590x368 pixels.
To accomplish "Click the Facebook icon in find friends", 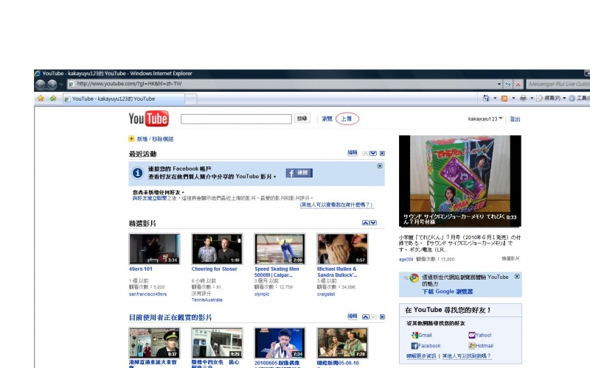I will pyautogui.click(x=415, y=346).
